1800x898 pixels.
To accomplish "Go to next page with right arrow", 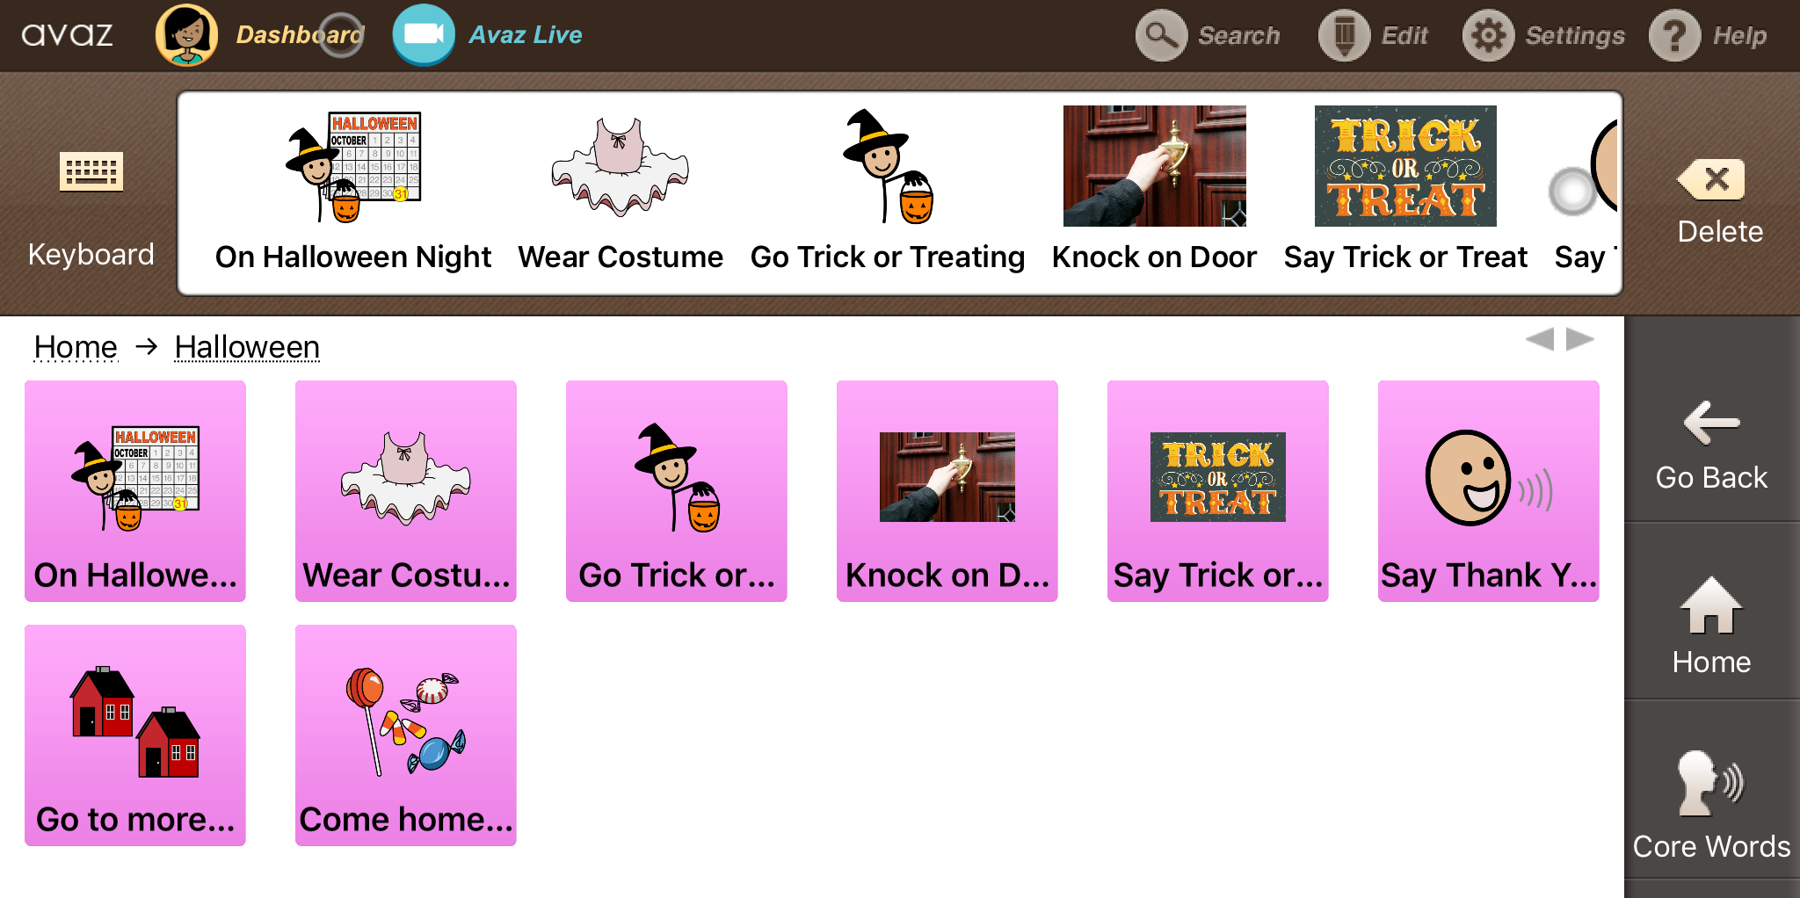I will 1580,339.
